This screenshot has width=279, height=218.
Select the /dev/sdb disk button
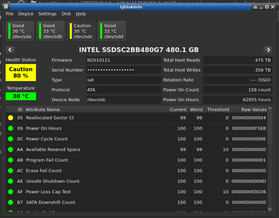click(51, 31)
